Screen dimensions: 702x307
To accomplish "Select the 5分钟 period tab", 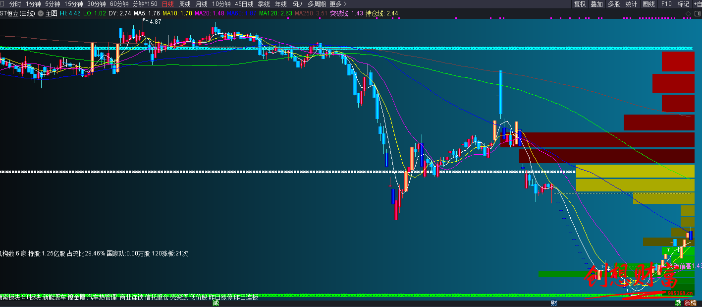I will click(x=53, y=4).
